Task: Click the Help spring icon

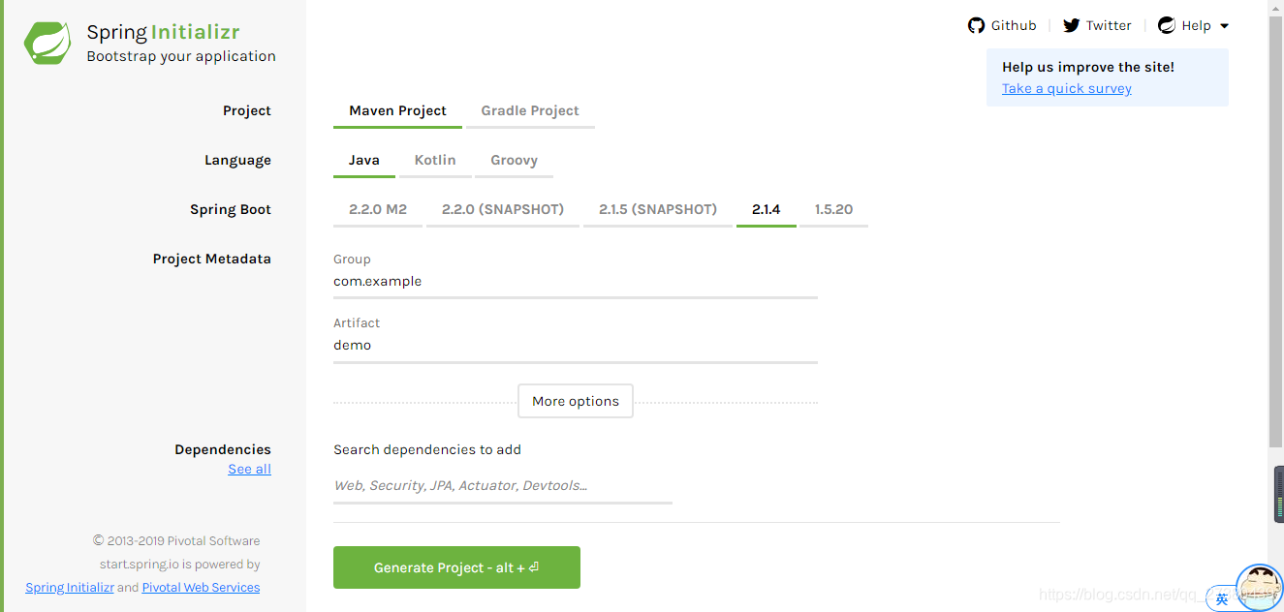Action: tap(1167, 25)
